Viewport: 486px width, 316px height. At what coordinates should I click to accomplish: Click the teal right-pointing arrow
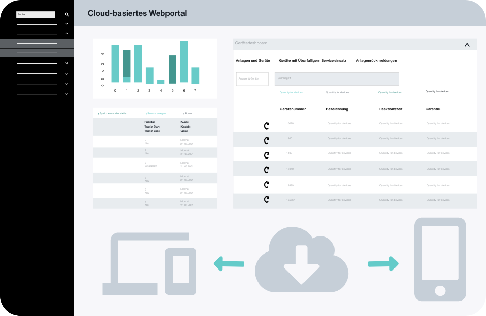[384, 264]
